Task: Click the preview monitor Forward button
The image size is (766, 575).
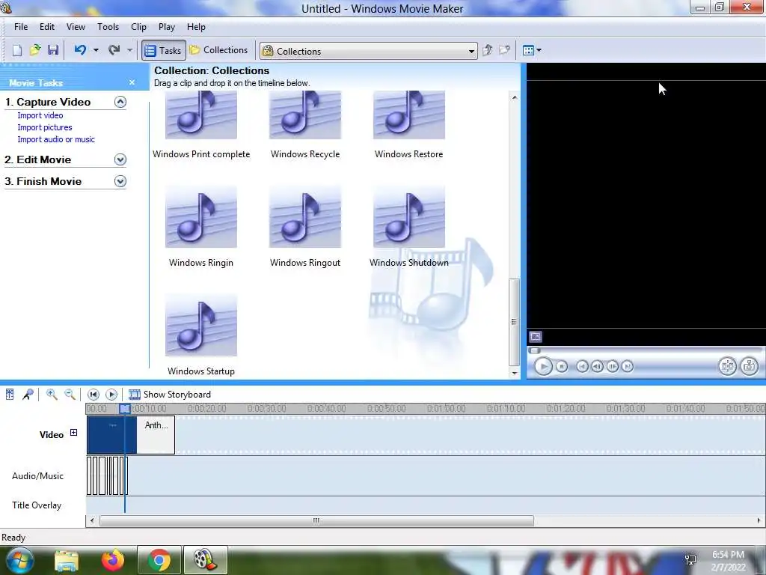Action: coord(628,366)
